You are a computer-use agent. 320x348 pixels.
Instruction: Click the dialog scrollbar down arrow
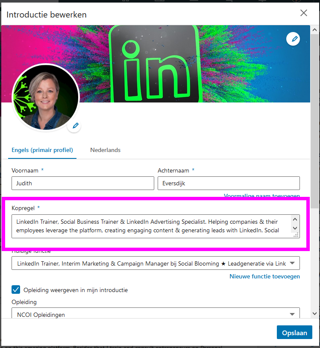[x=314, y=313]
